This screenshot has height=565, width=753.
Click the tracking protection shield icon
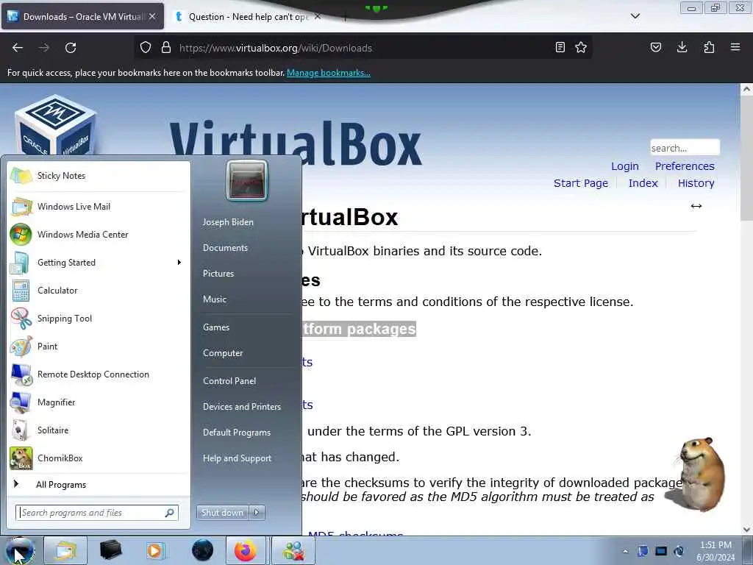coord(146,48)
